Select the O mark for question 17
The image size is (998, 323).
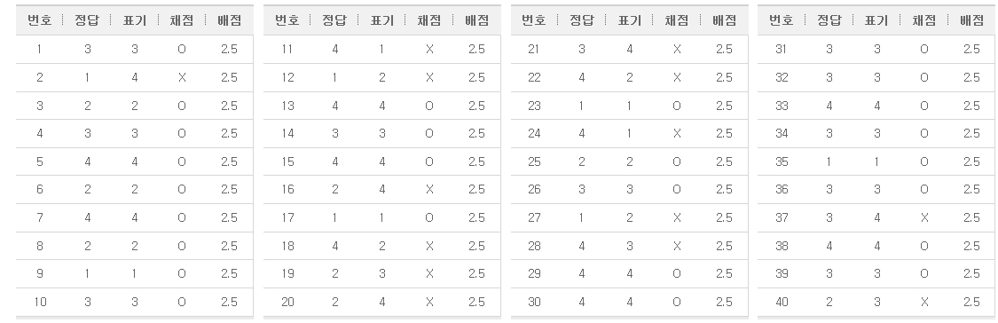coord(429,217)
